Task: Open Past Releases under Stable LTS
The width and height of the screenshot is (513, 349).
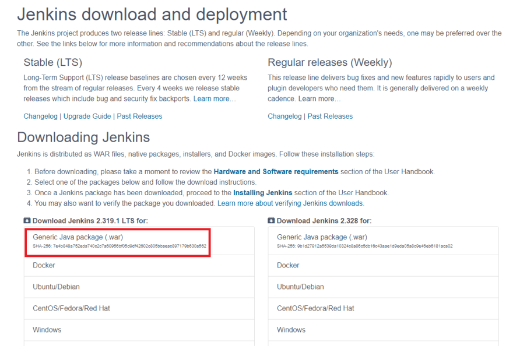Action: pos(139,117)
